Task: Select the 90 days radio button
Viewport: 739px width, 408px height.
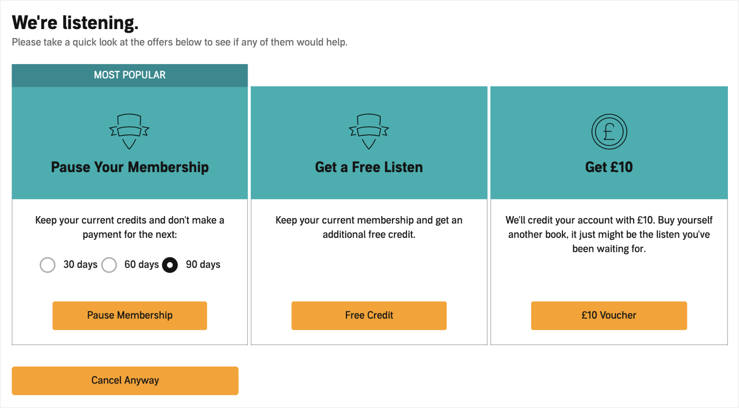Action: click(x=170, y=265)
